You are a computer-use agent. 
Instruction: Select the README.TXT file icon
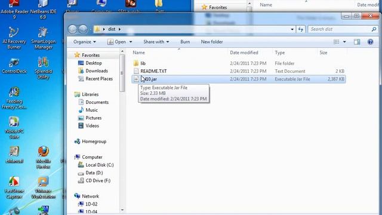(136, 71)
